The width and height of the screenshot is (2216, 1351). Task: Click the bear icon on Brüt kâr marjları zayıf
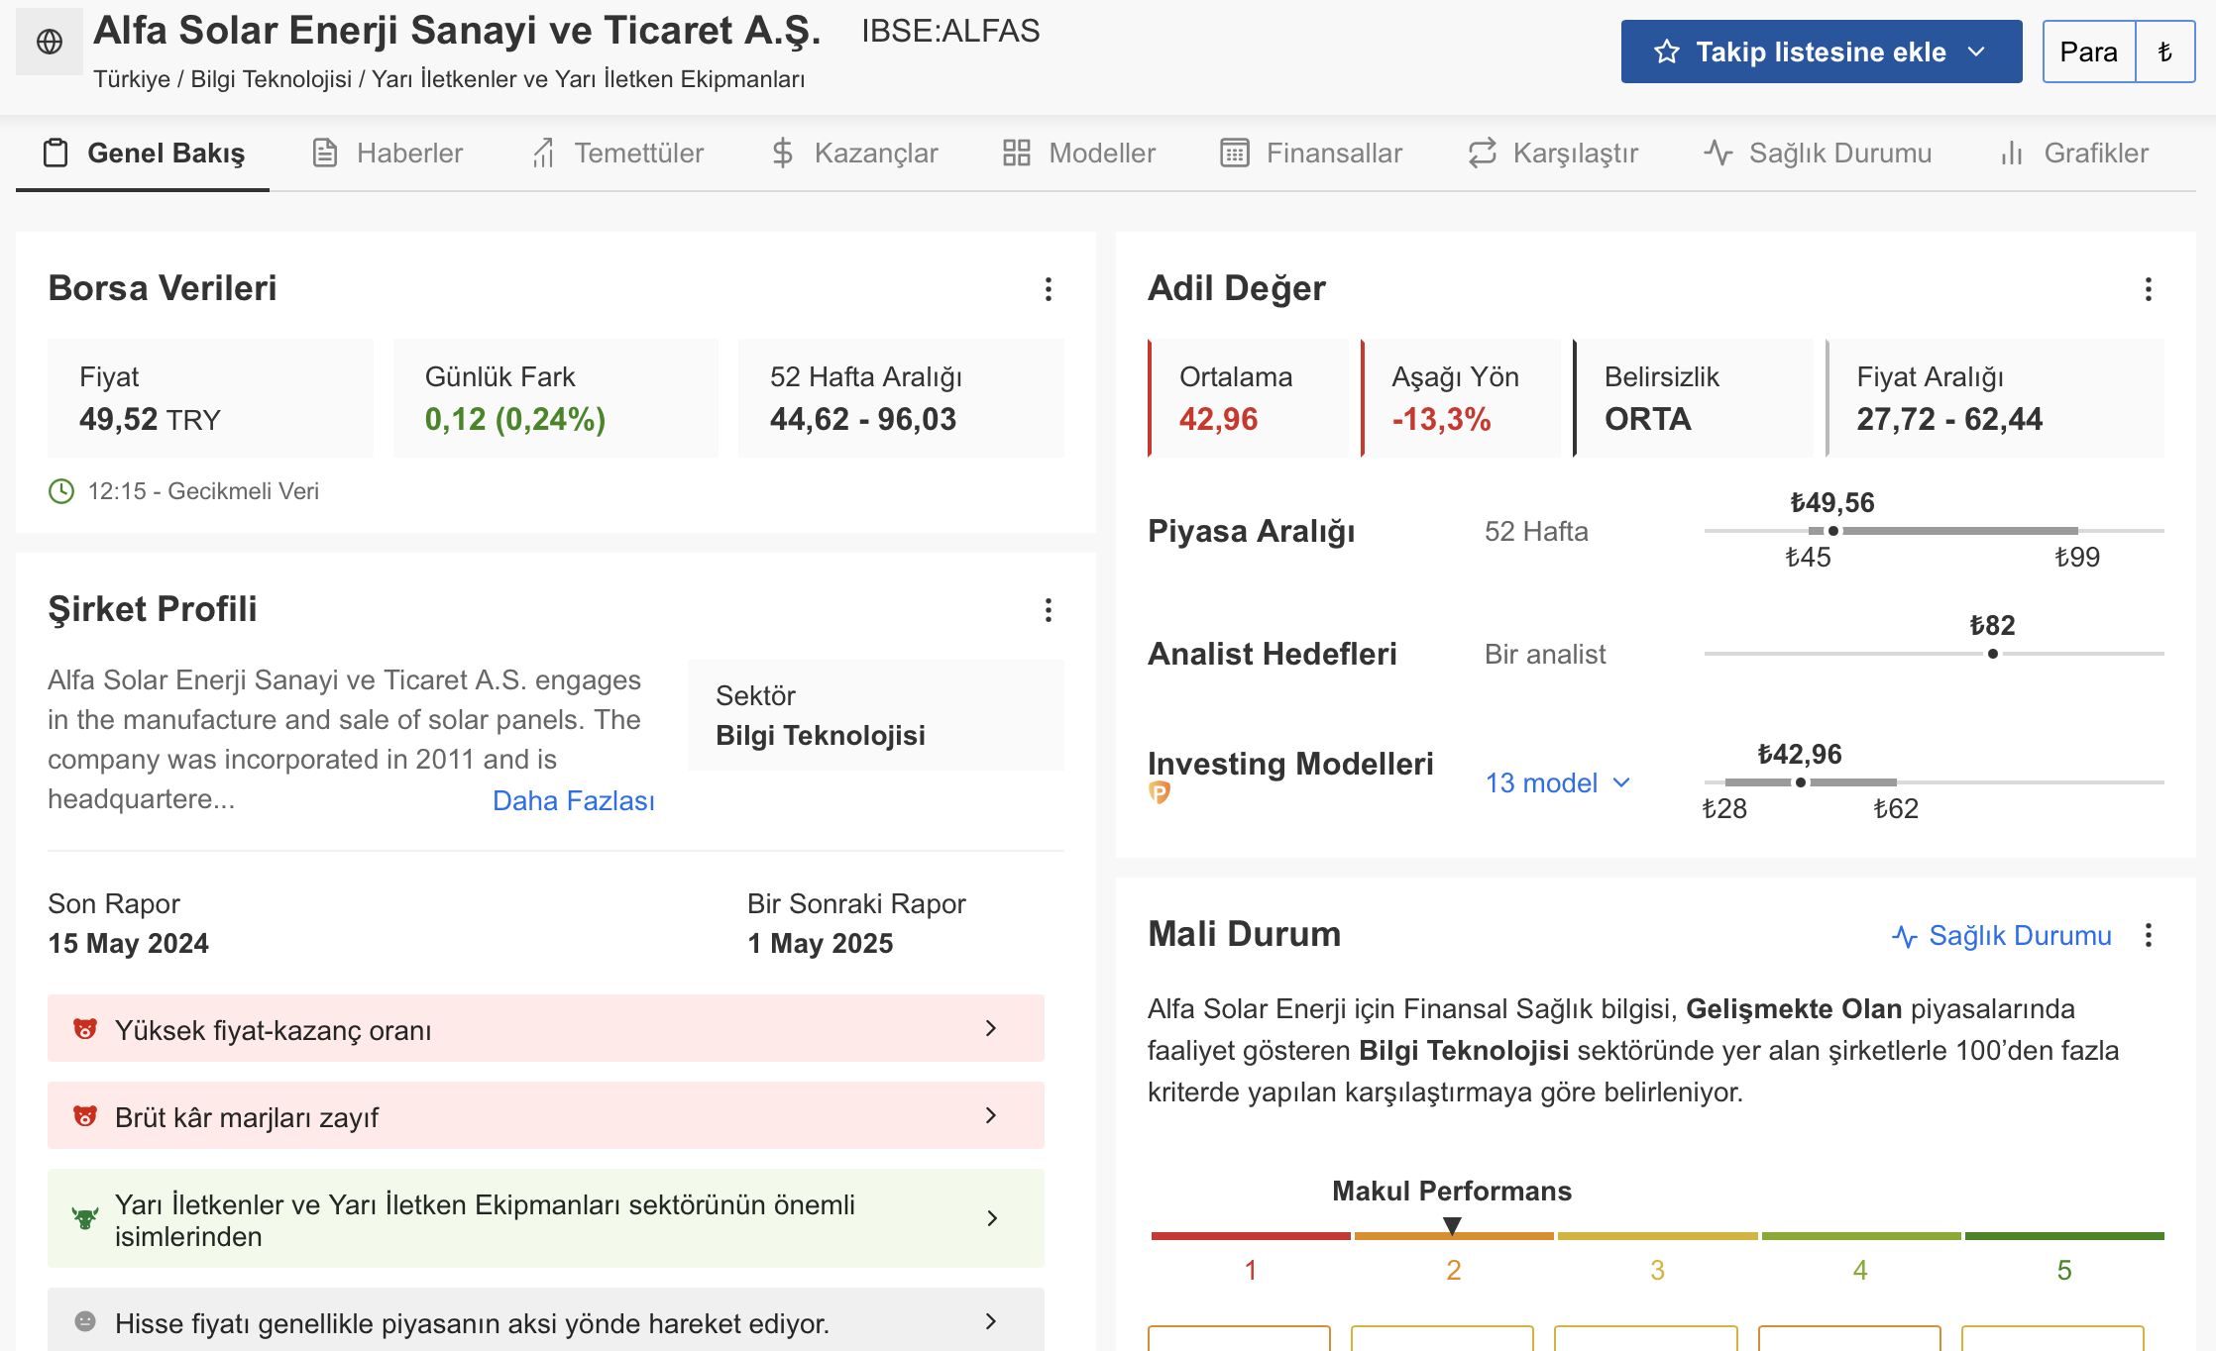click(85, 1116)
